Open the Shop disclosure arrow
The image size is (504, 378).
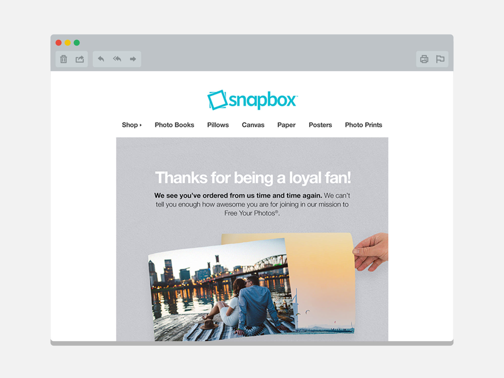140,125
